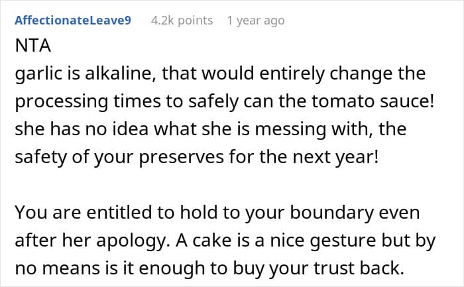
Task: Click the 1 year ago timestamp
Action: tap(256, 21)
